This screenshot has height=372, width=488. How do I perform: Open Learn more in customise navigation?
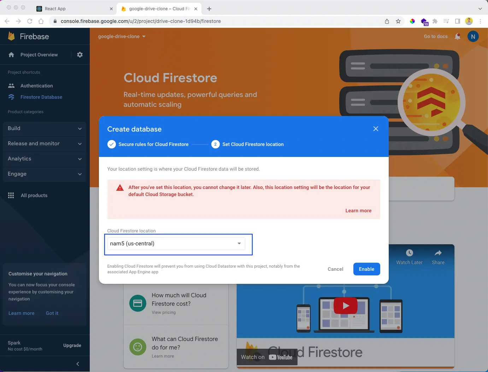22,313
